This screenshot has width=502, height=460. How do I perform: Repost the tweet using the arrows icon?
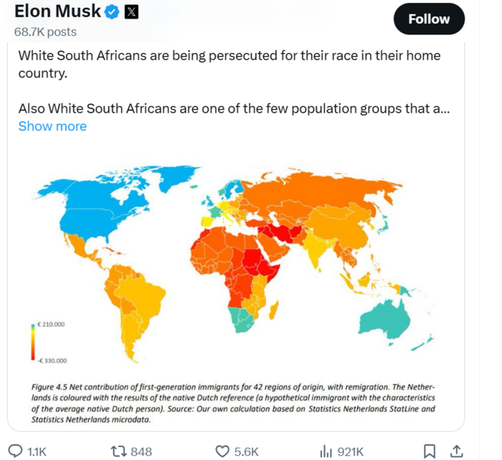(119, 451)
